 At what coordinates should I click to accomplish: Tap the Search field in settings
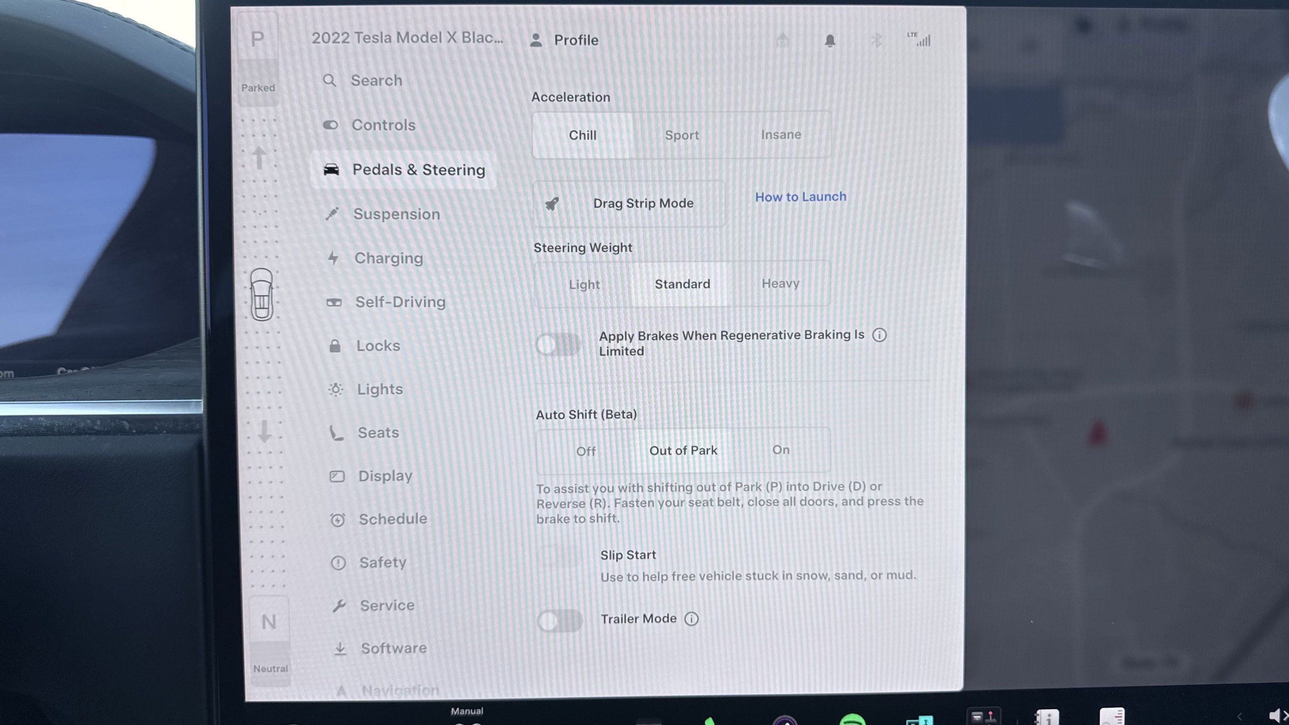pyautogui.click(x=376, y=80)
